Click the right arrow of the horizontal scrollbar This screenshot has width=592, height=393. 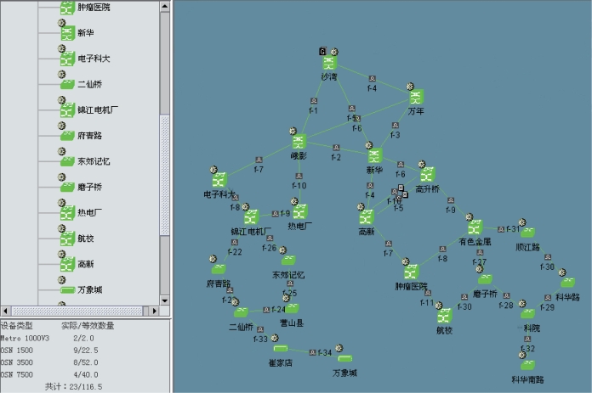[154, 311]
